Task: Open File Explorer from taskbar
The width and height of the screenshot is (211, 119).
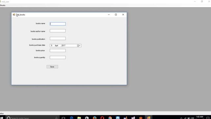Action: click(79, 118)
